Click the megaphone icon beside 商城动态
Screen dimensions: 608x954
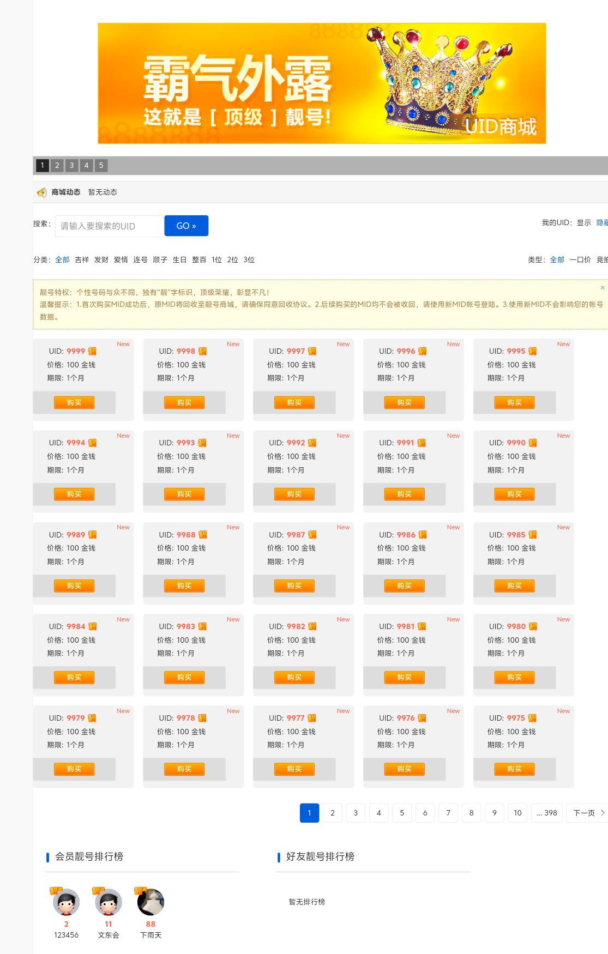41,192
